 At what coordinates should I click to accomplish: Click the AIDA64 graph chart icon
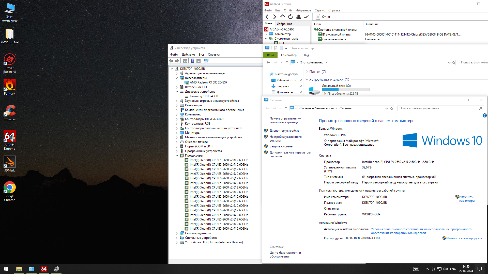[x=306, y=17]
